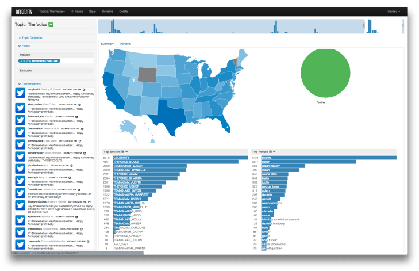Screen dimensions: 419x271
Task: Click the green icon beside Topic: The Voice
Action: [x=51, y=24]
